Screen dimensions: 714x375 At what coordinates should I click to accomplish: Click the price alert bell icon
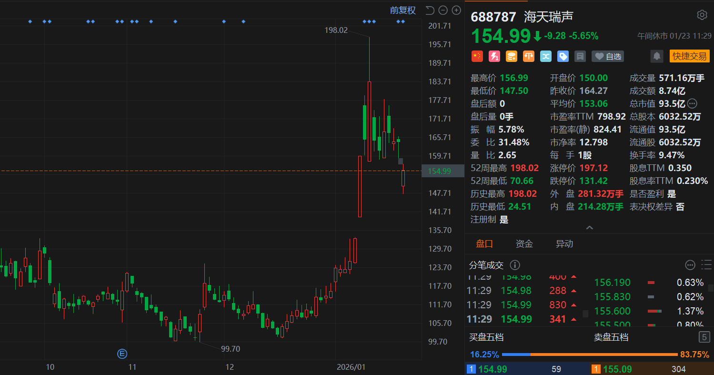657,56
